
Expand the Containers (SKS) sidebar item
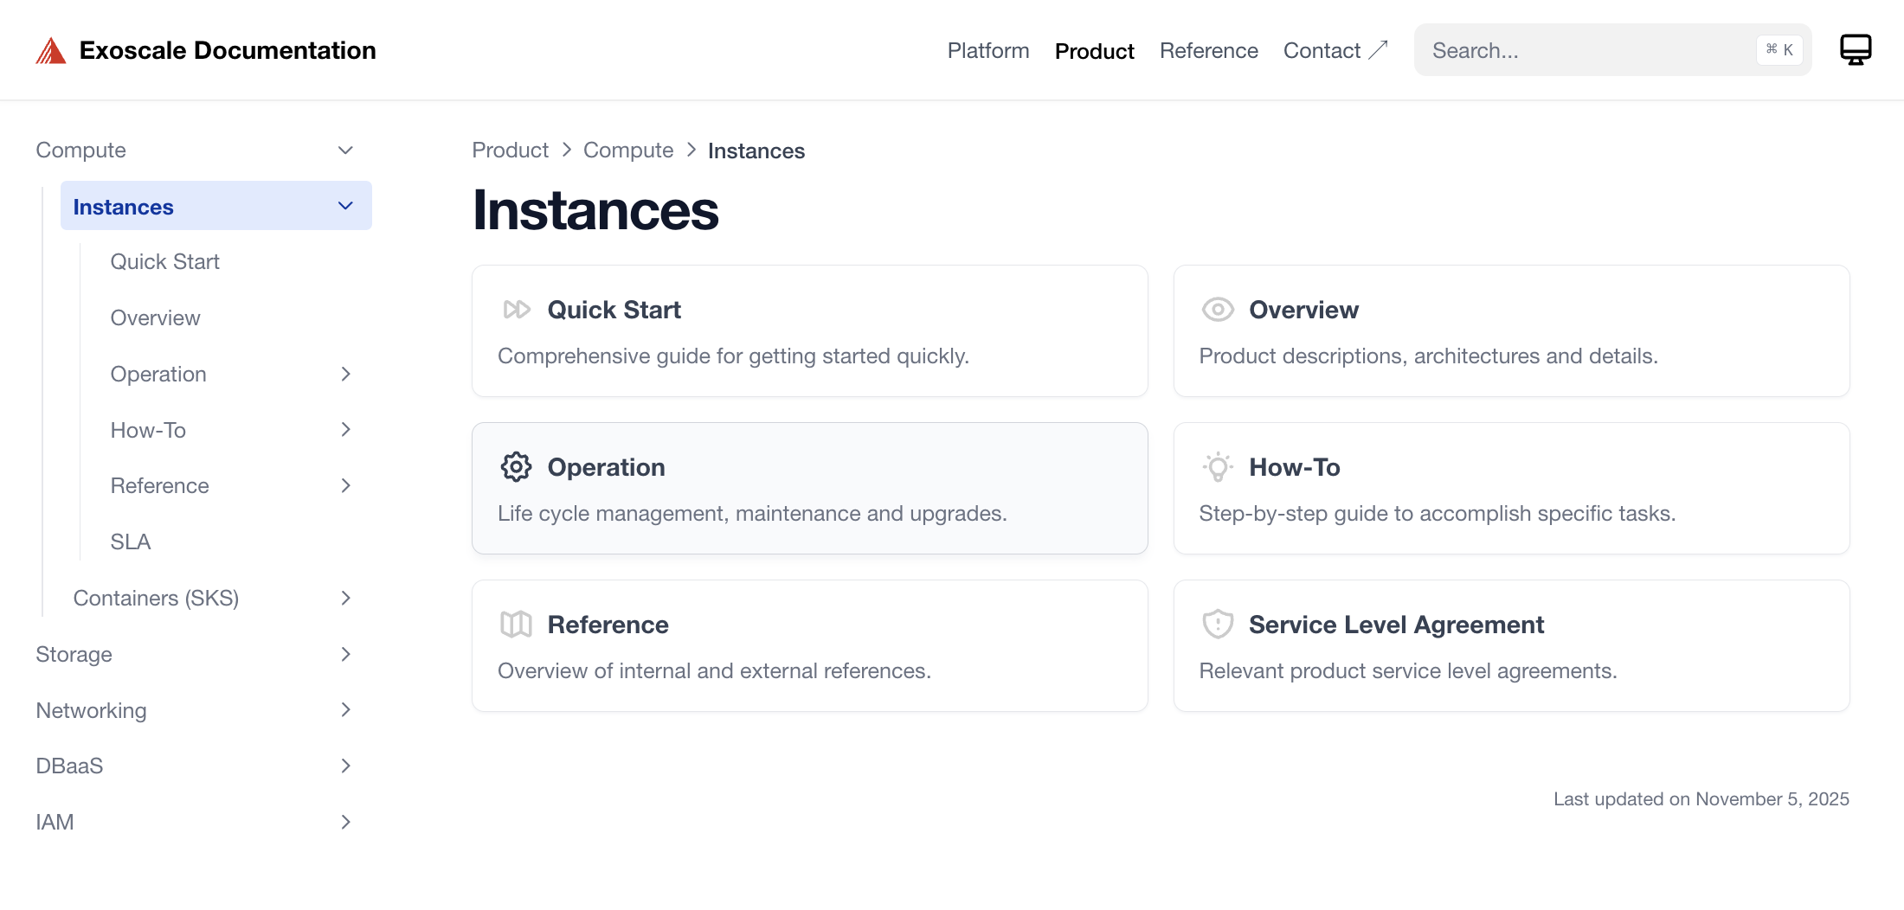[345, 599]
